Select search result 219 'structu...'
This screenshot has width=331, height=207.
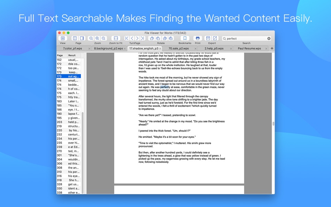[x=69, y=126]
